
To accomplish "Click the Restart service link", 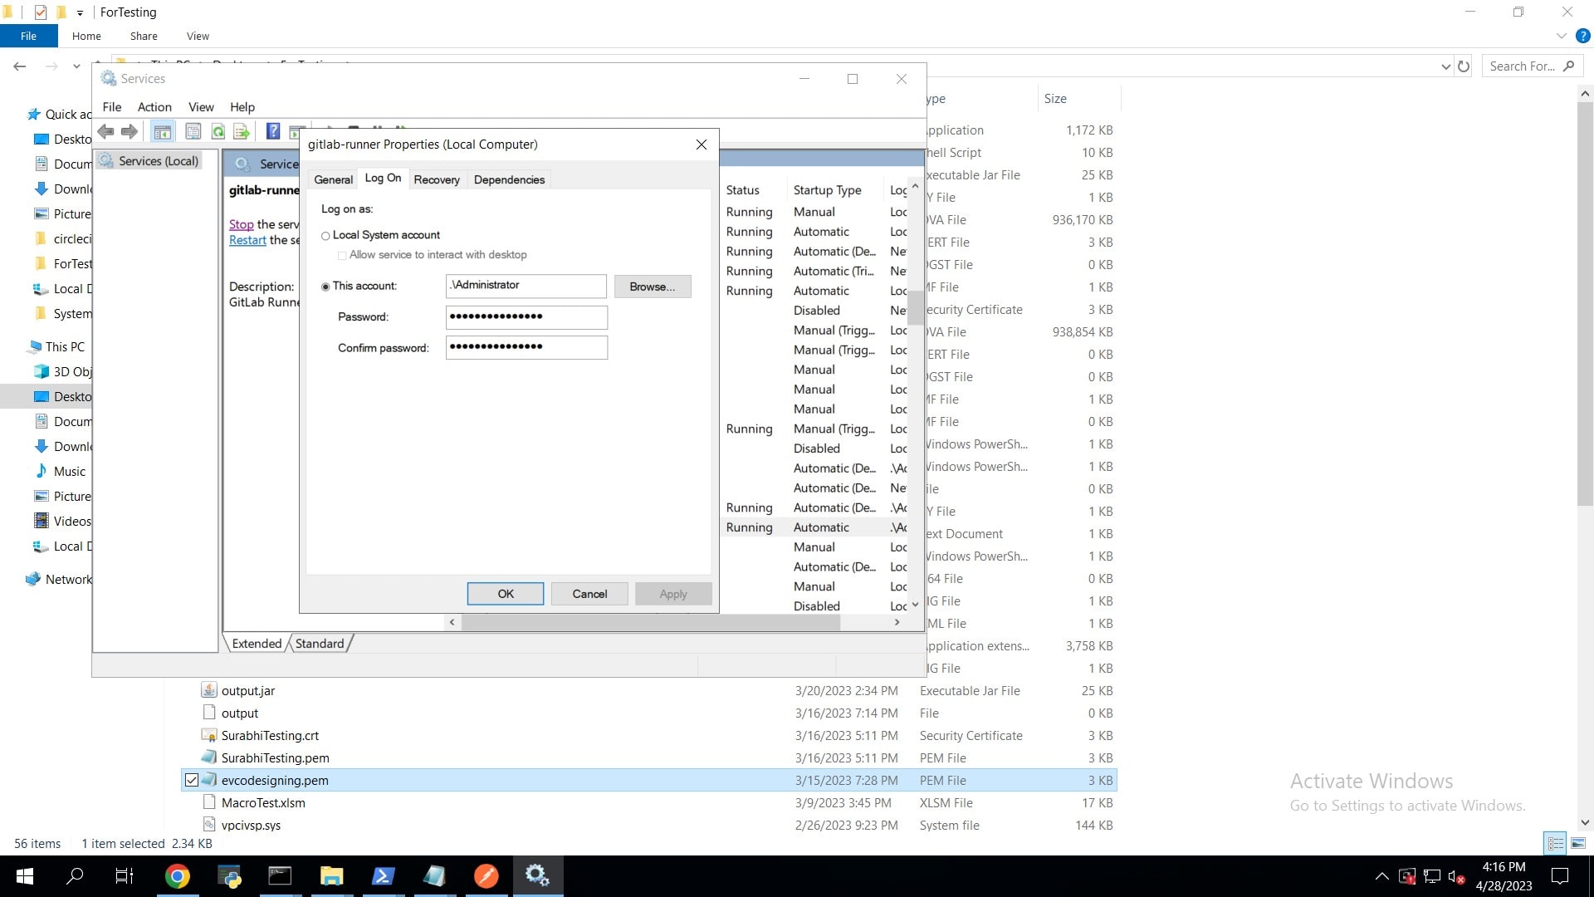I will click(247, 240).
